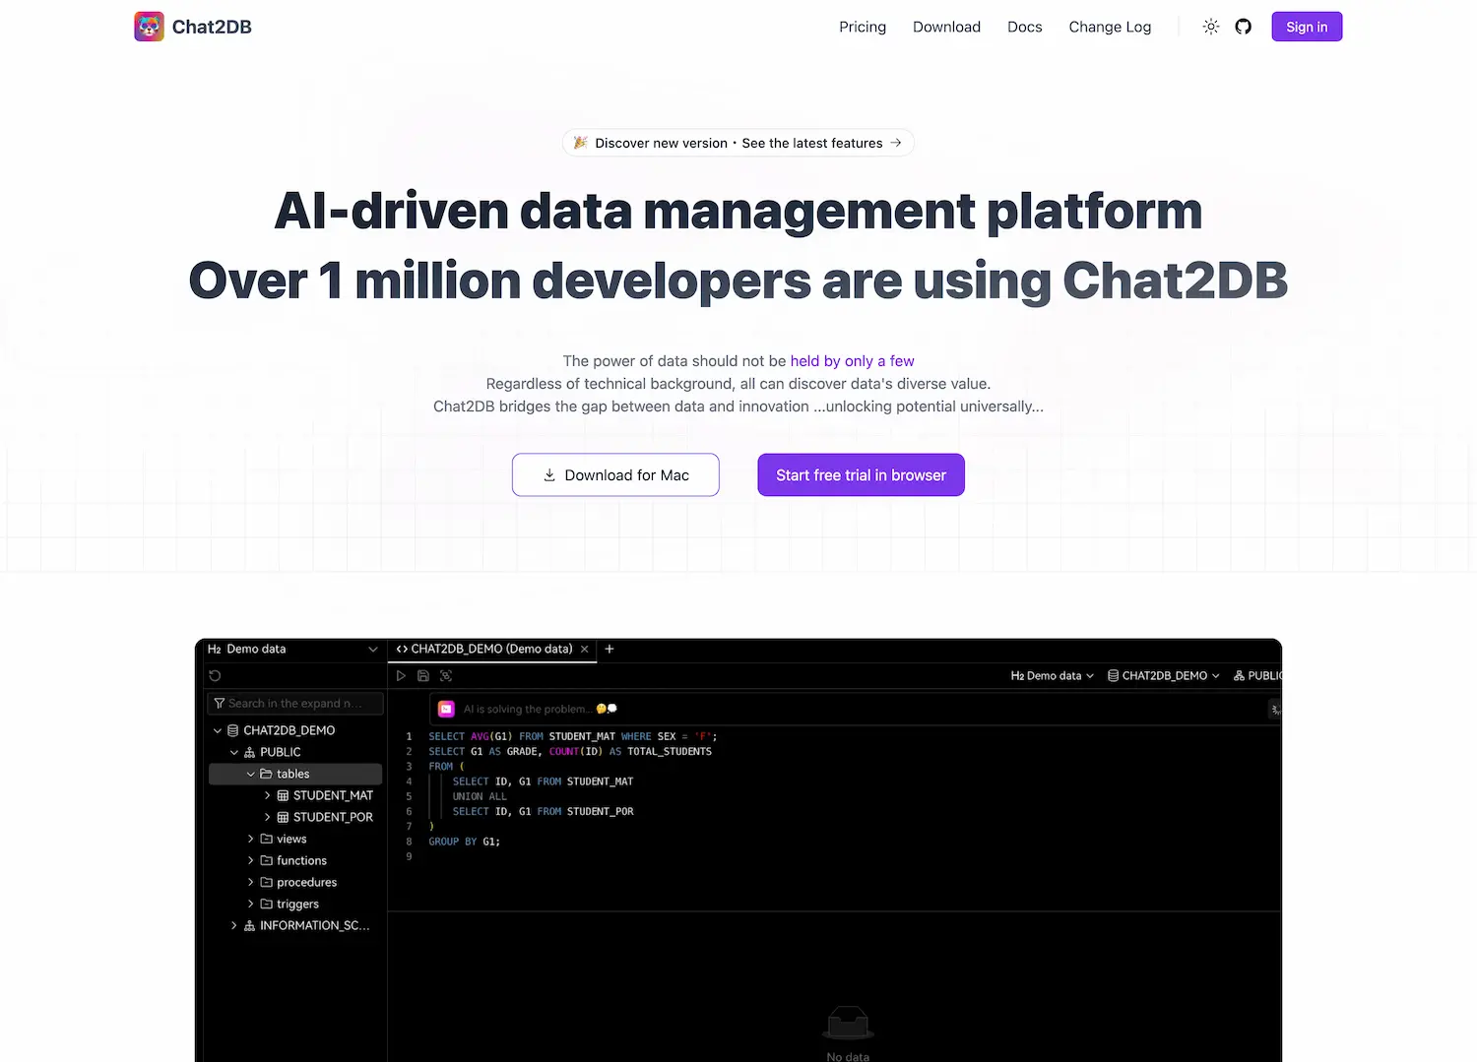Select the CHAT2DB_DEMO (Demo data) tab
1477x1062 pixels.
coord(490,649)
